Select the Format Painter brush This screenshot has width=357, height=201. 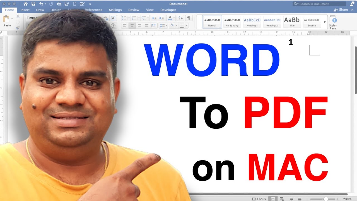(x=18, y=27)
